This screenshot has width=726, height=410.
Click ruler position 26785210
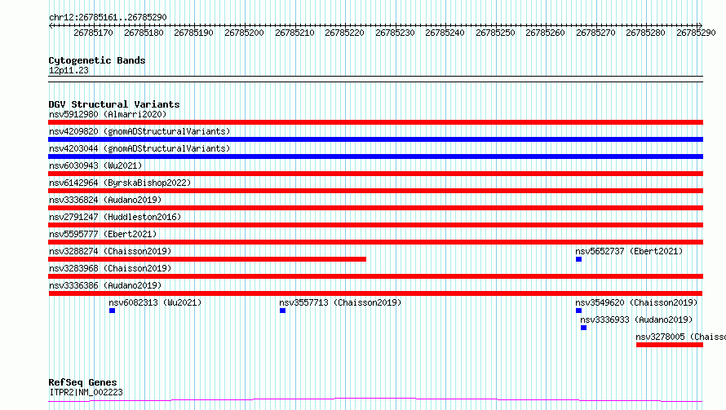click(x=294, y=33)
